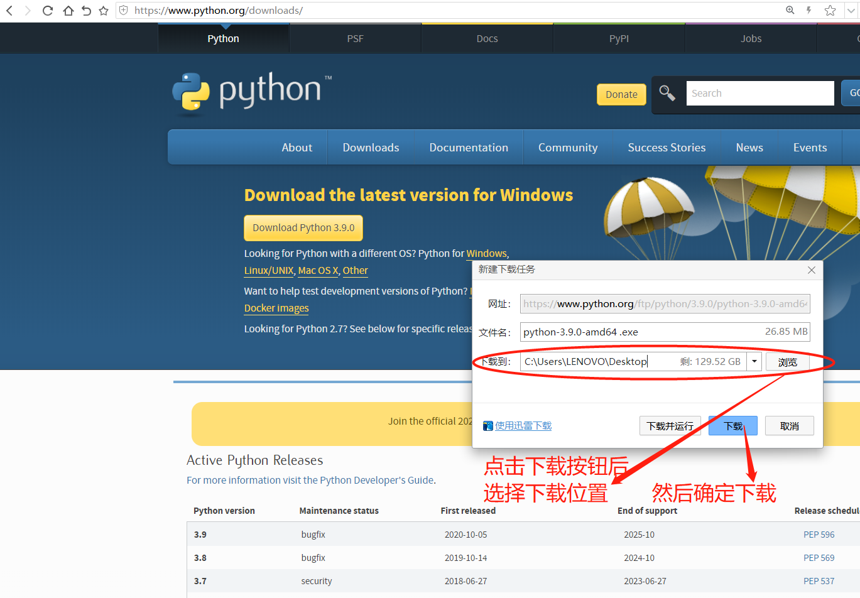Click the browser forward arrow
Screen dimensions: 860x598
[28, 11]
